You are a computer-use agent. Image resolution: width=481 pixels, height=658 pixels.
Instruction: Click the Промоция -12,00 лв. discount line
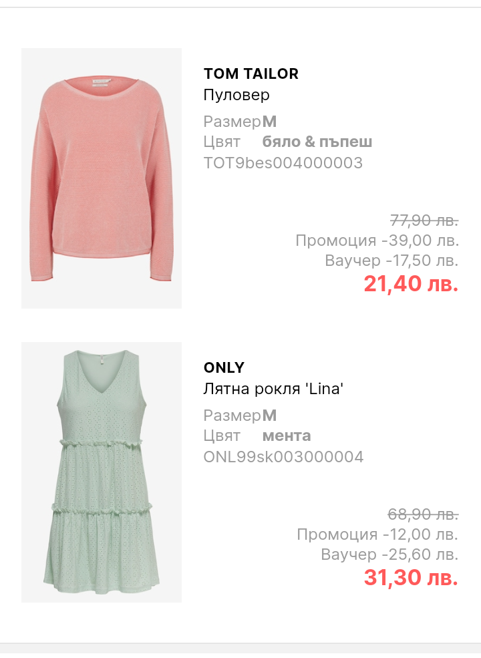tap(377, 534)
